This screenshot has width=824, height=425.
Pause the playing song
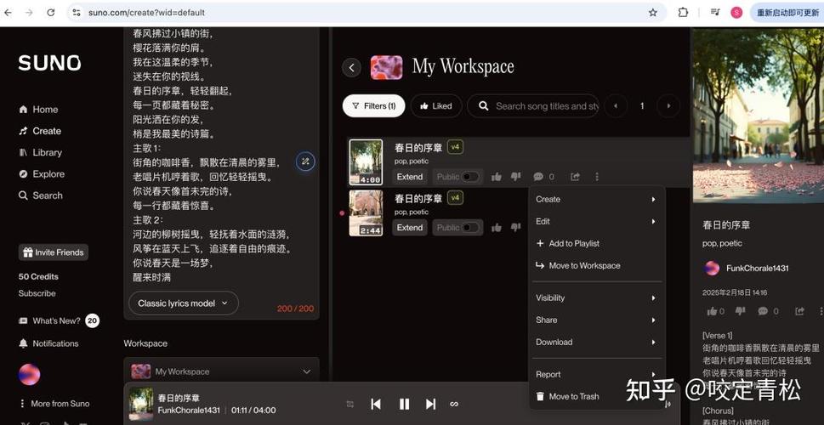[404, 404]
